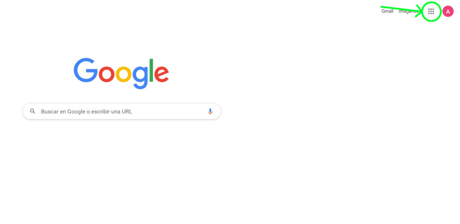
Task: Open the Gmail link
Action: click(387, 11)
